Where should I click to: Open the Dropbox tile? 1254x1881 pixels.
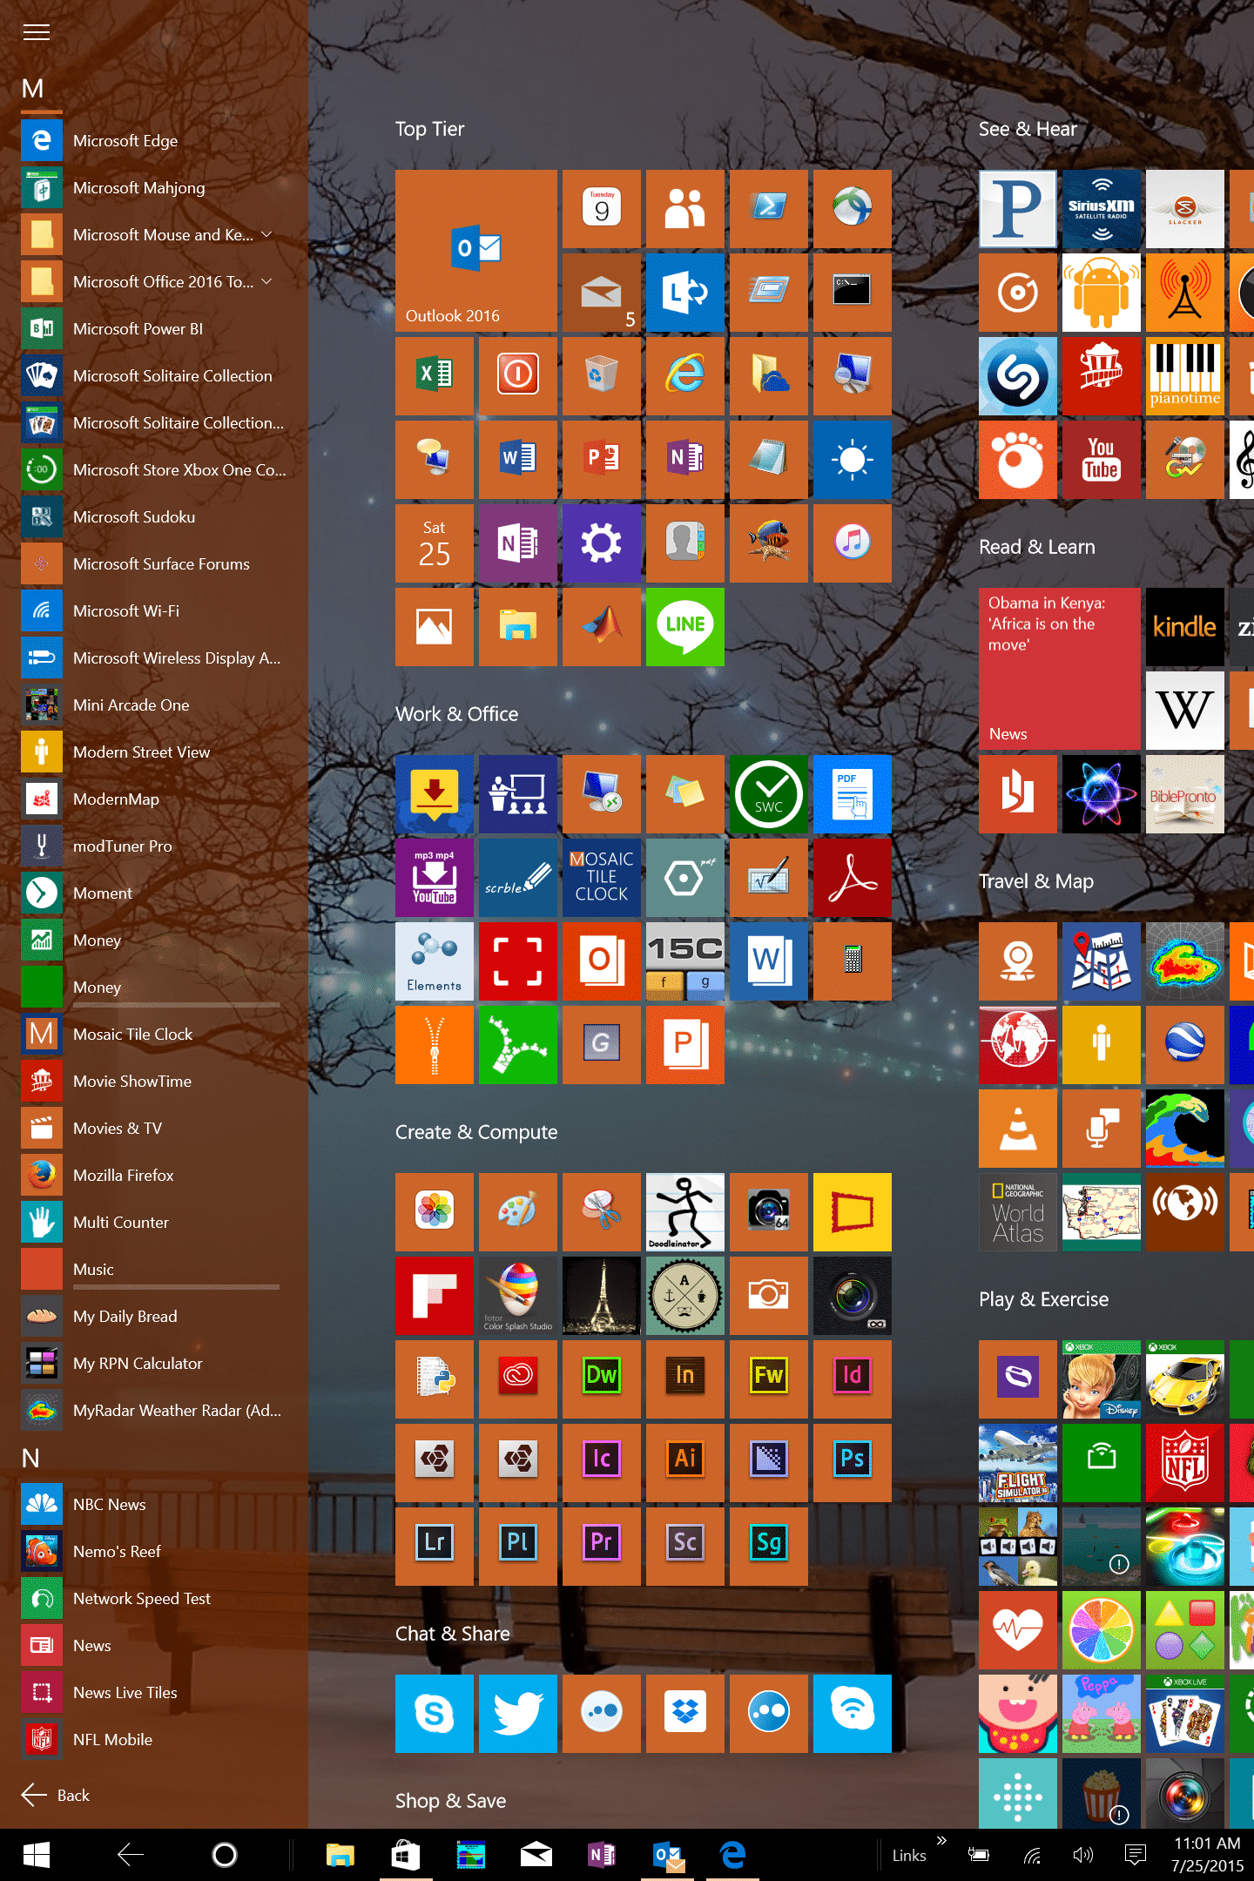point(685,1714)
